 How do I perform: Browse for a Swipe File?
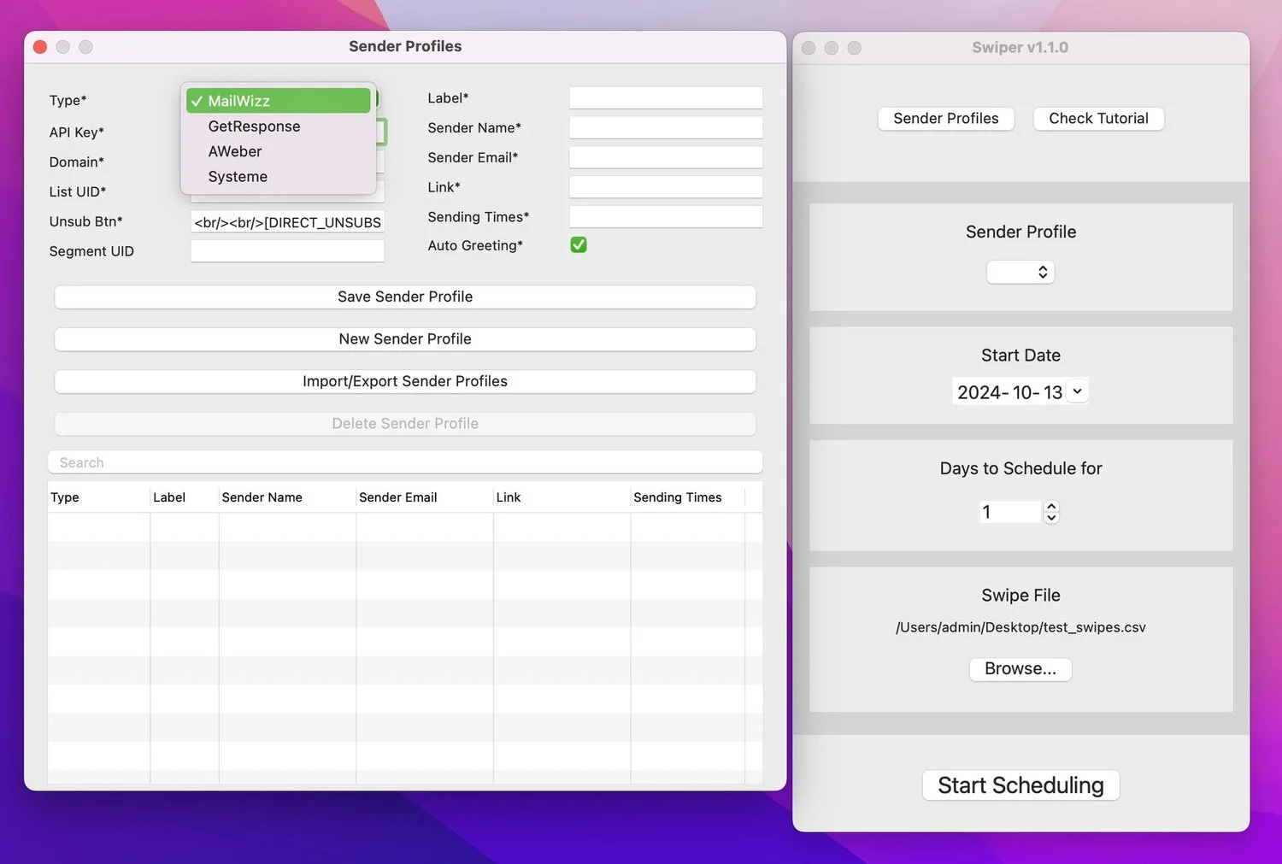1020,669
